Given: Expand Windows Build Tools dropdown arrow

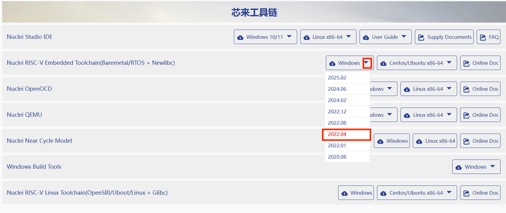Looking at the screenshot, I should [x=492, y=167].
